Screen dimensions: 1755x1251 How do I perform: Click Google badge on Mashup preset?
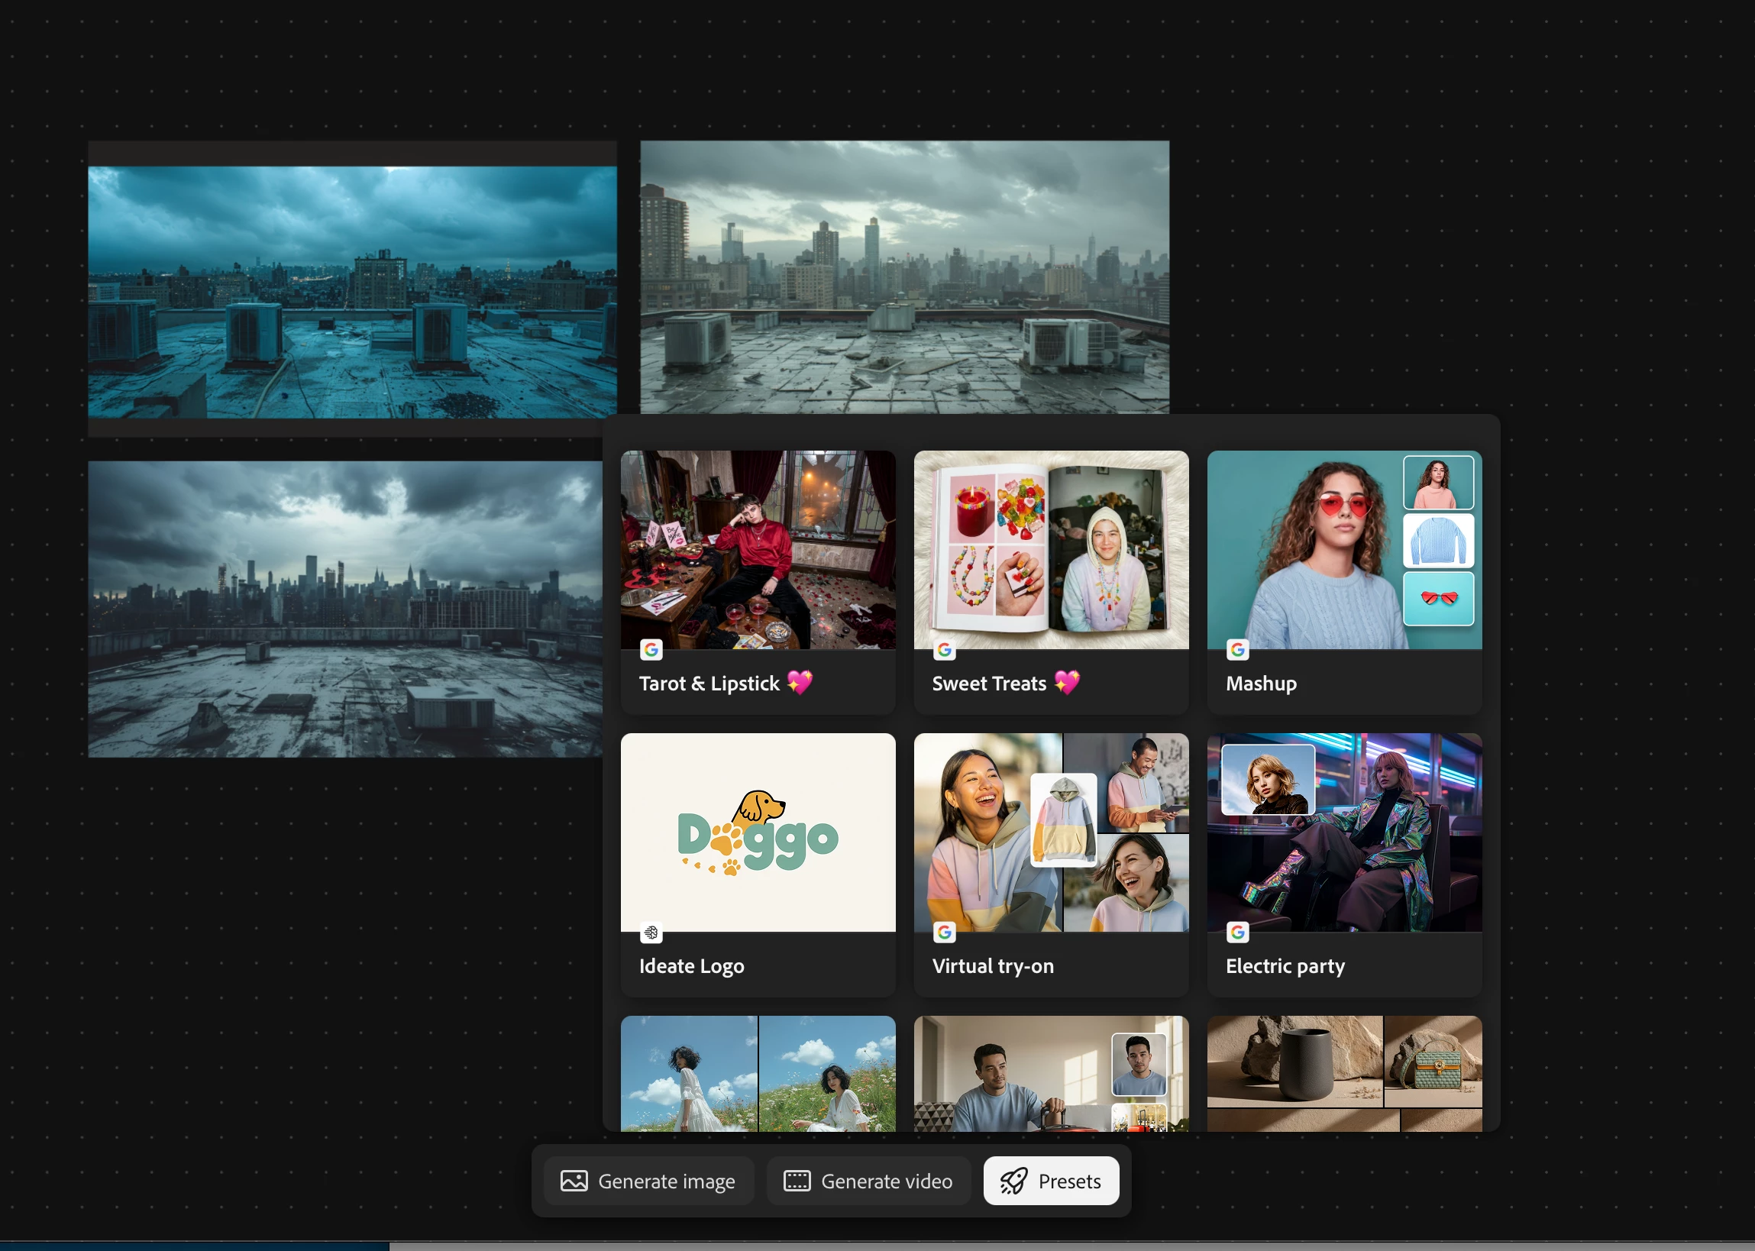pos(1237,650)
